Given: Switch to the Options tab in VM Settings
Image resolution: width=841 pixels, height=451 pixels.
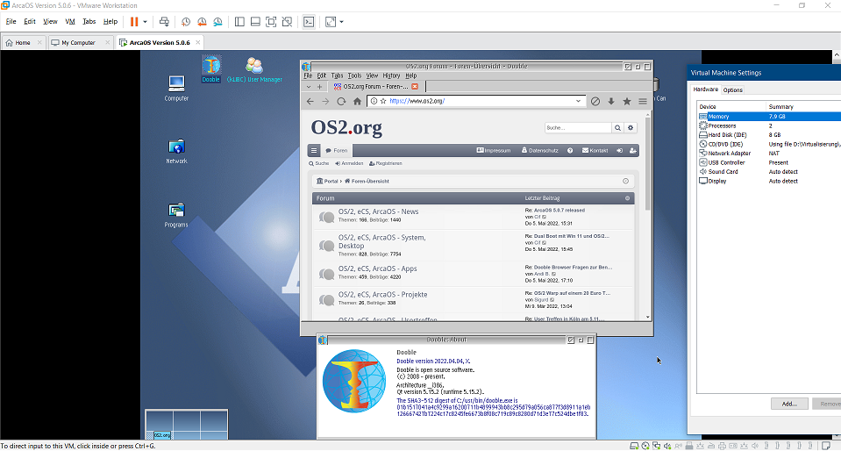Looking at the screenshot, I should (732, 89).
